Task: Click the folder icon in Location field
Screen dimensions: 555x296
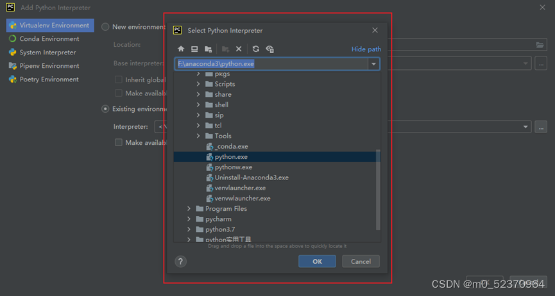Action: 540,45
